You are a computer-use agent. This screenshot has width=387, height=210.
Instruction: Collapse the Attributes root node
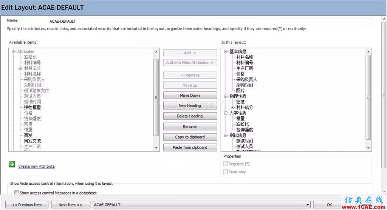(14, 51)
